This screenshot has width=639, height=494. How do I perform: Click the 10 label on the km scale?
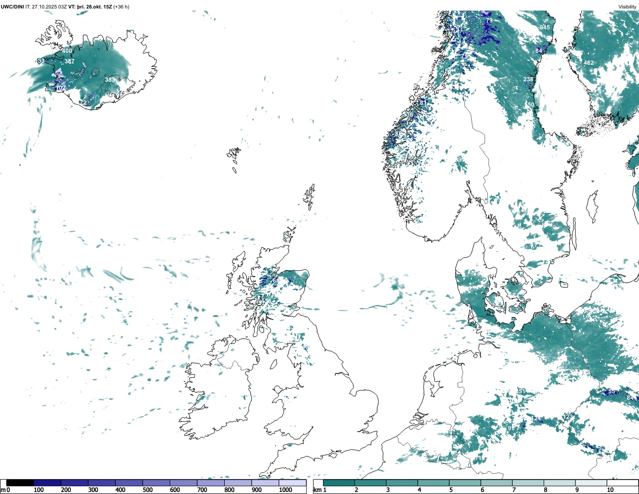(x=610, y=490)
